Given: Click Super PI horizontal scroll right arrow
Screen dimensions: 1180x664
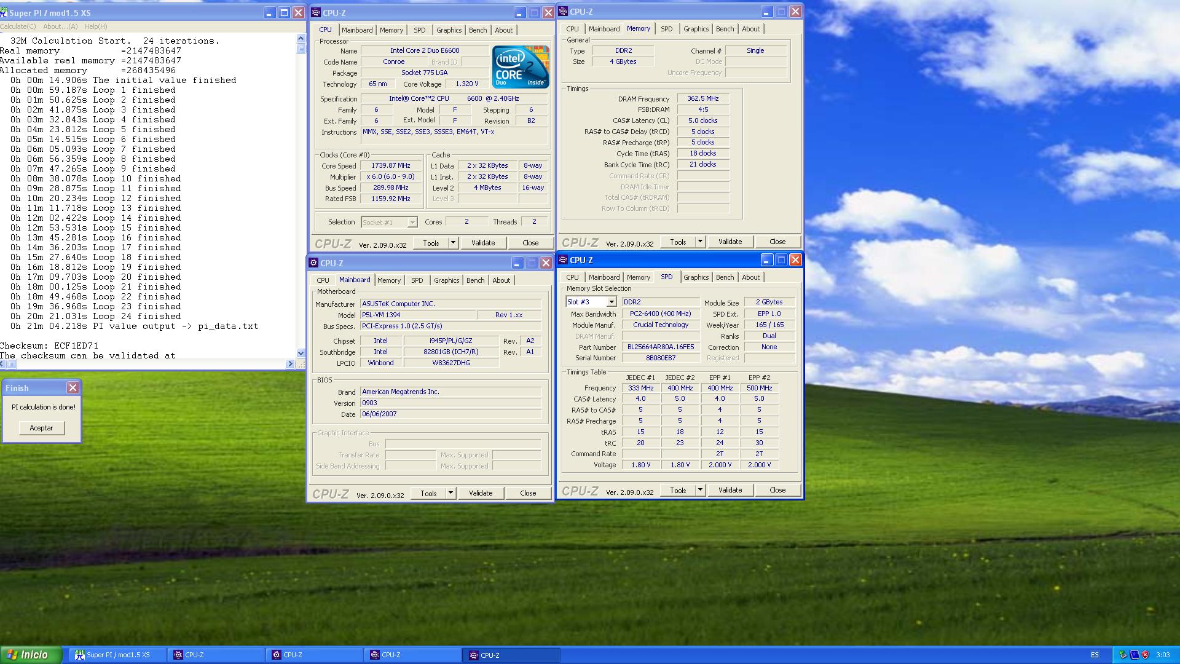Looking at the screenshot, I should 290,364.
